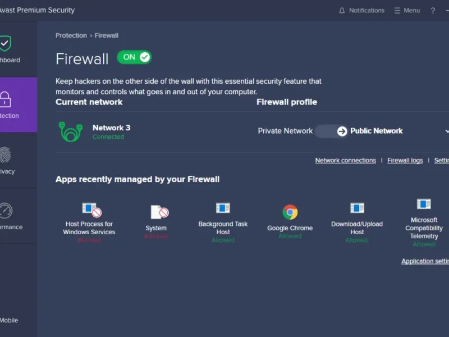Viewport: 449px width, 337px height.
Task: Toggle Private/Public network profile switch
Action: point(331,131)
